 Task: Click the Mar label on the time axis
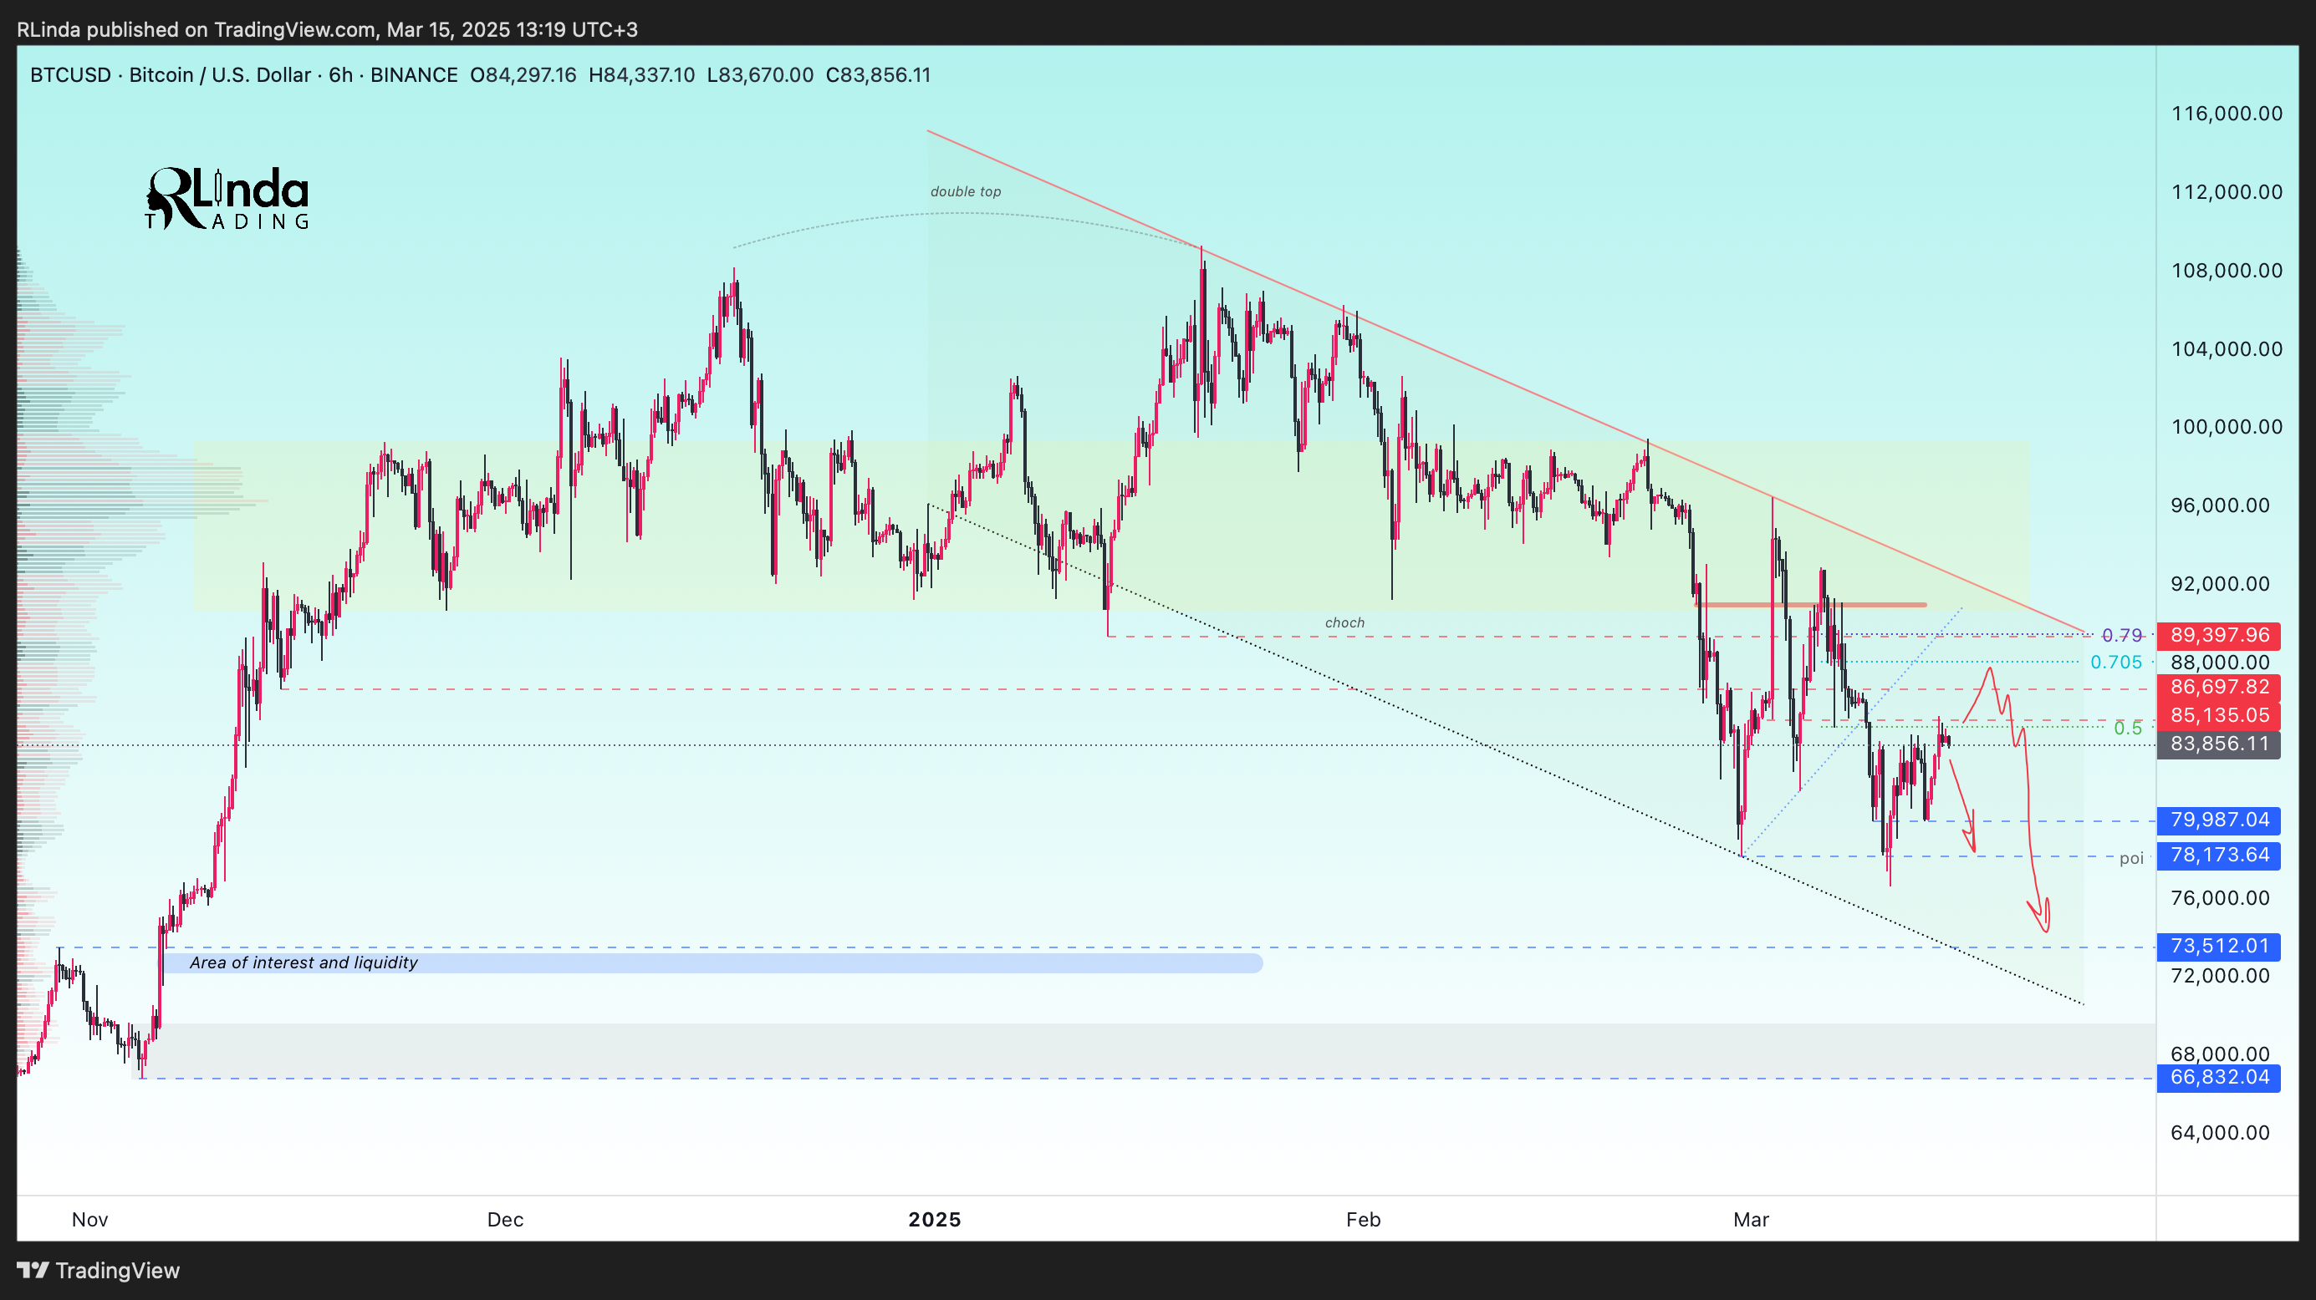(x=1751, y=1220)
